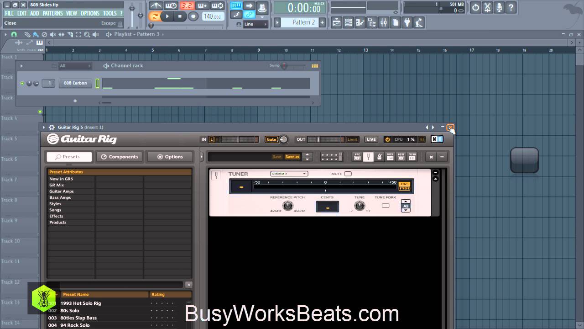Toggle the Guitar Rig power button
584x329 pixels.
(x=387, y=139)
